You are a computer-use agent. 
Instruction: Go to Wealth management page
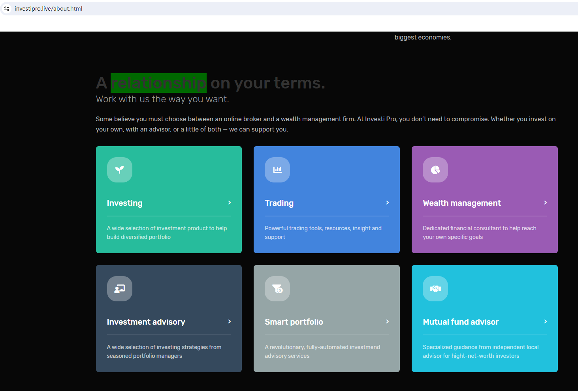click(462, 203)
